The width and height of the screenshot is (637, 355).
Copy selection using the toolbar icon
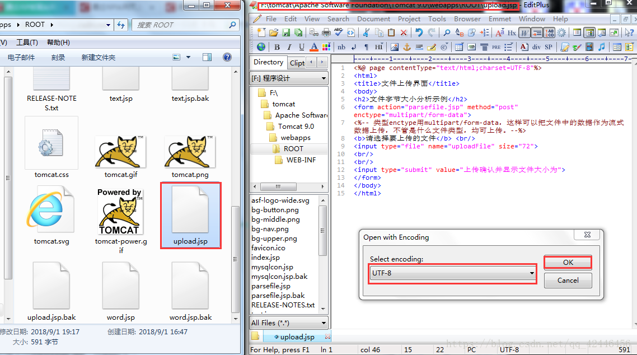coord(379,32)
